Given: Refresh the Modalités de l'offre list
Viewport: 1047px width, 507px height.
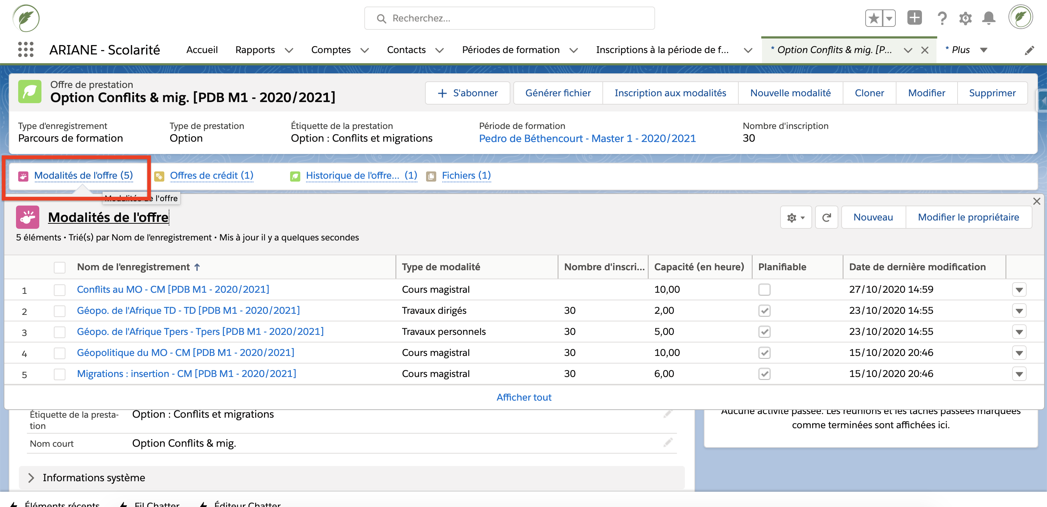Looking at the screenshot, I should pyautogui.click(x=826, y=218).
